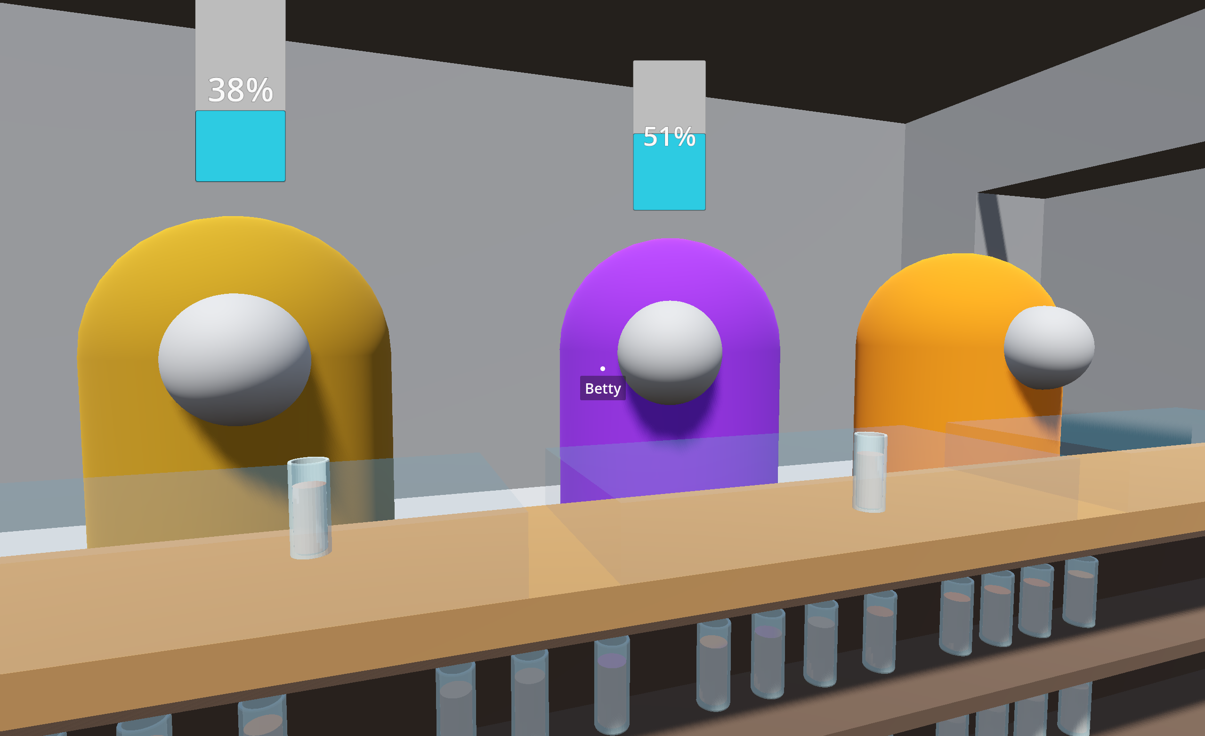Pick up the glass in front of the yellow character
Image resolution: width=1205 pixels, height=736 pixels.
click(309, 507)
